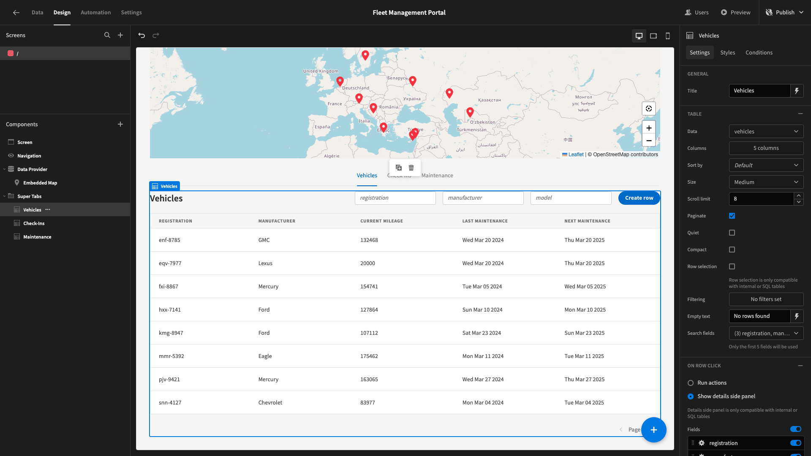Select the Run actions radio option

click(x=691, y=383)
